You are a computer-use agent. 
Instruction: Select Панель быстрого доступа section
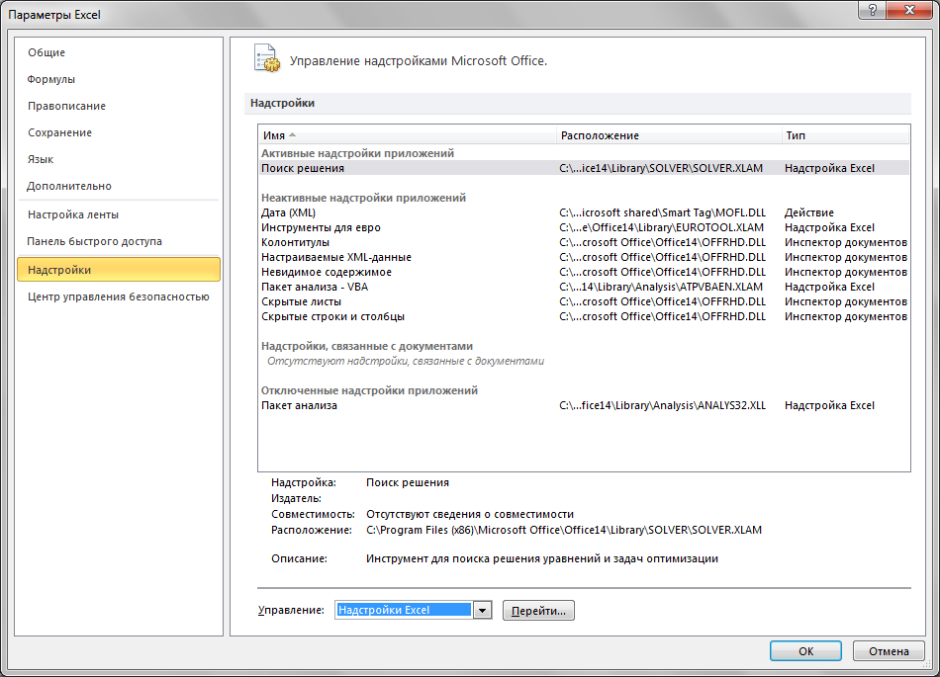pyautogui.click(x=94, y=241)
